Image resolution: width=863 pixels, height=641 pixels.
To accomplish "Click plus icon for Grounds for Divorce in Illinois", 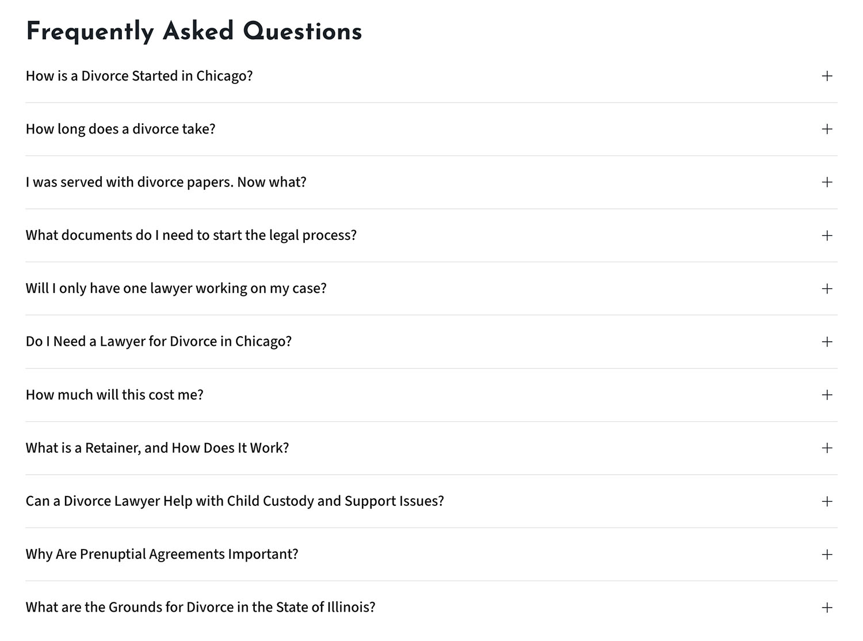I will (x=827, y=608).
